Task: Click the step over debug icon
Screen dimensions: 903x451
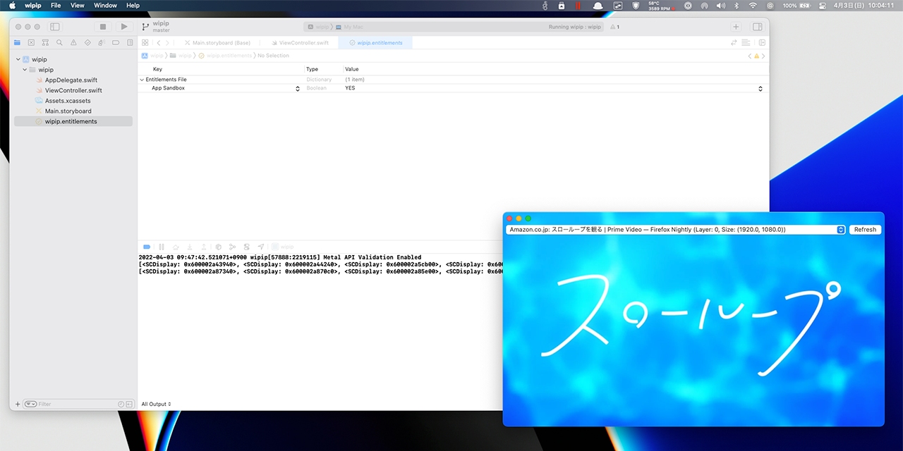Action: click(x=176, y=247)
